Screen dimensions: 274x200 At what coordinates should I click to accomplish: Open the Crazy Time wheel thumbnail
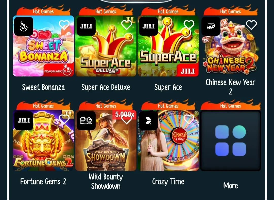point(168,140)
